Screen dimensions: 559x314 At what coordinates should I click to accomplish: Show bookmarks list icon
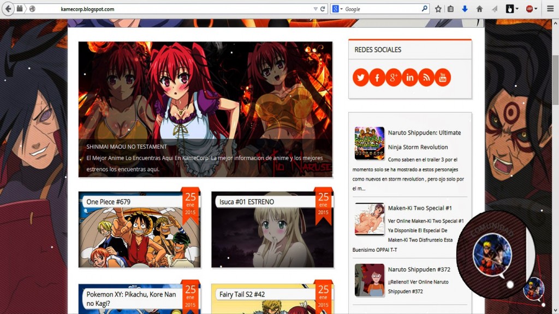450,9
